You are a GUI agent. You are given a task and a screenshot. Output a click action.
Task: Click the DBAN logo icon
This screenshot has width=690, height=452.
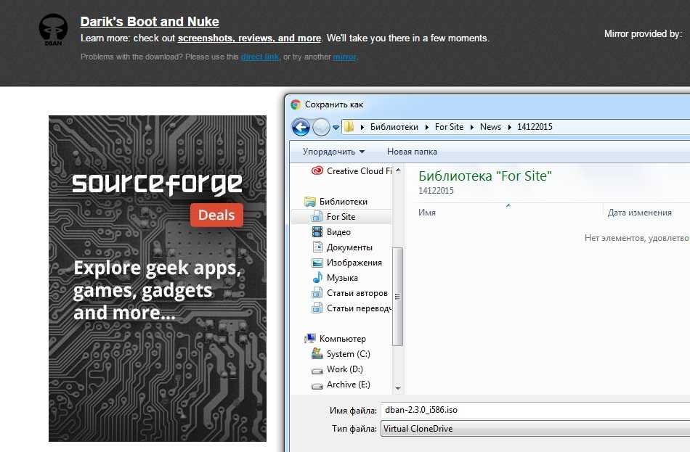coord(52,30)
